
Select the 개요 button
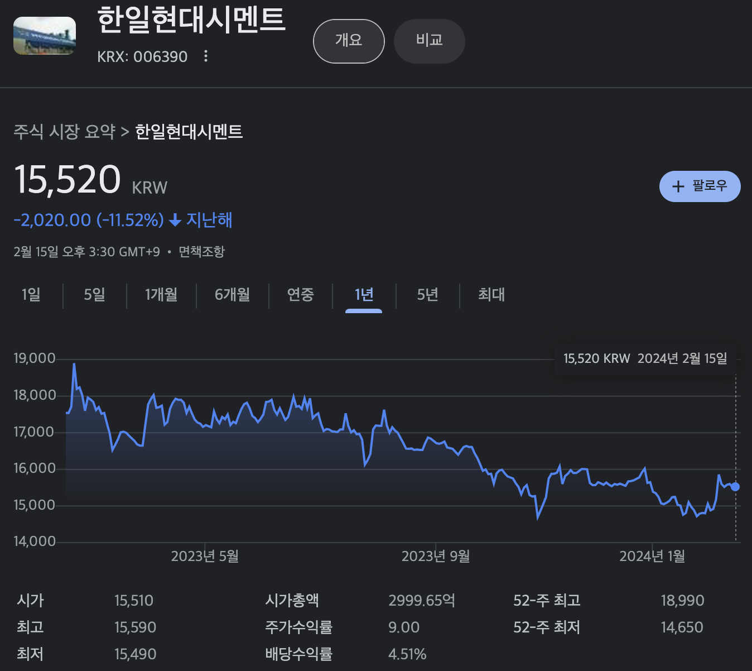349,41
